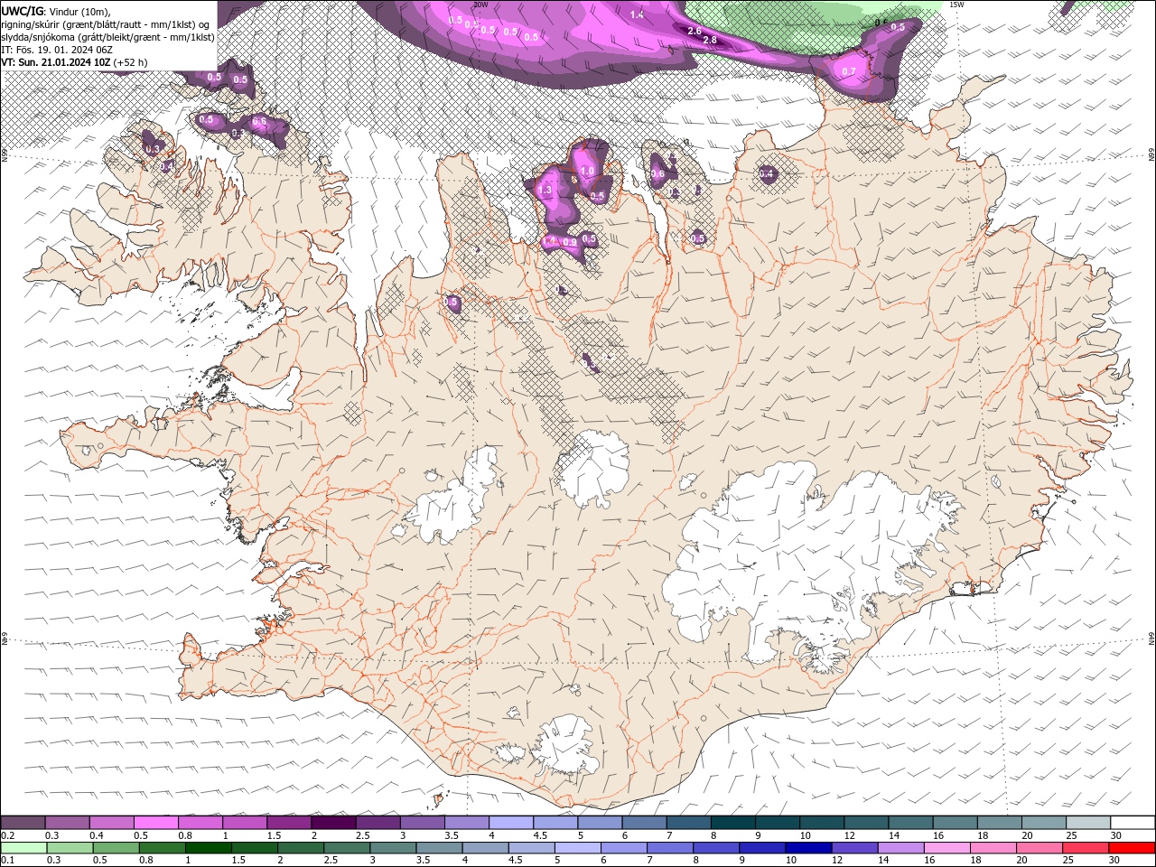The width and height of the screenshot is (1156, 867).
Task: Click the 'IT: Fös. 19. 01. 2024 06Z' line
Action: (56, 50)
